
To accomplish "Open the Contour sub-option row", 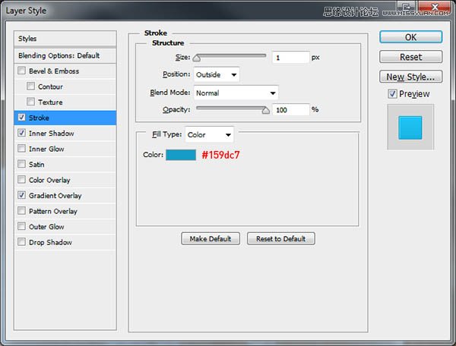I will pos(65,86).
